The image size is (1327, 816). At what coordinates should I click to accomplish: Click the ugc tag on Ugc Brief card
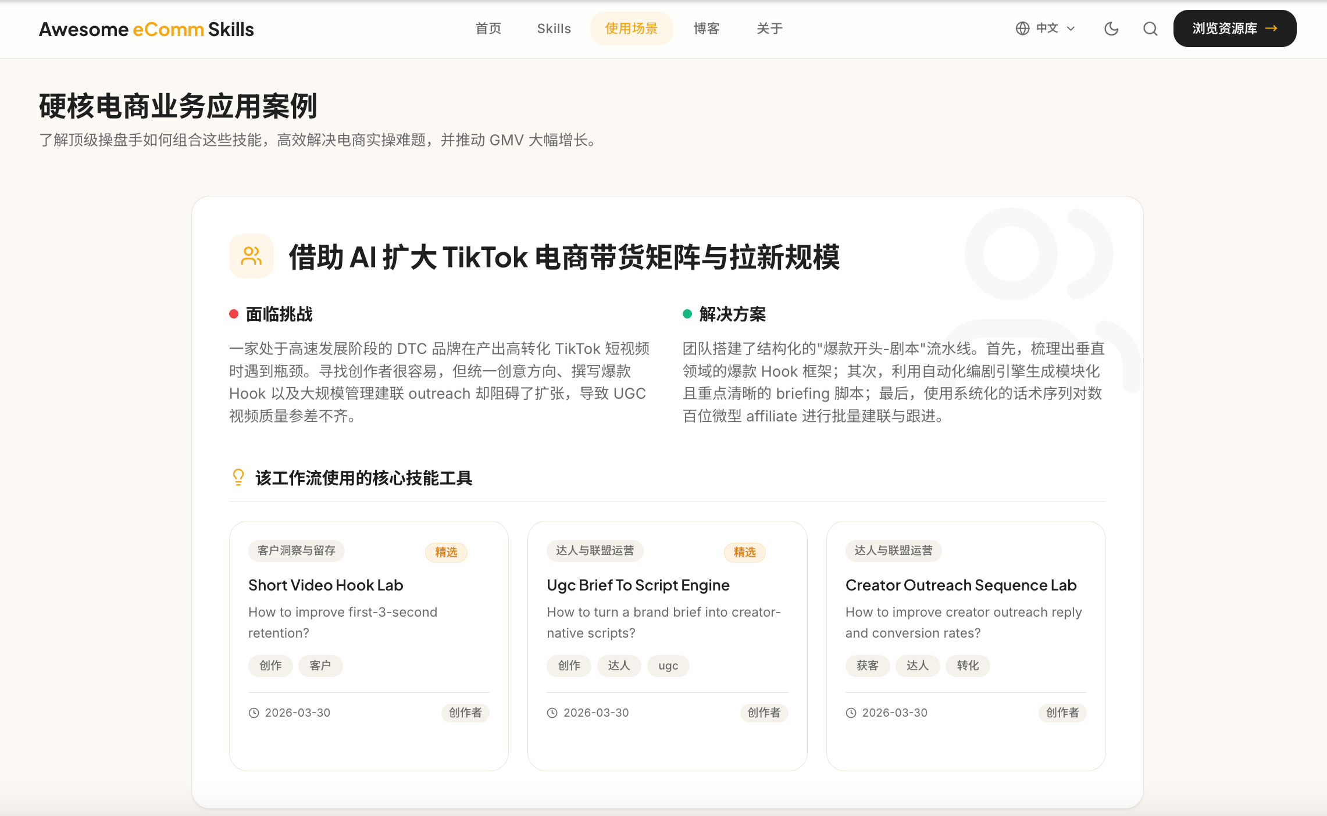[668, 666]
